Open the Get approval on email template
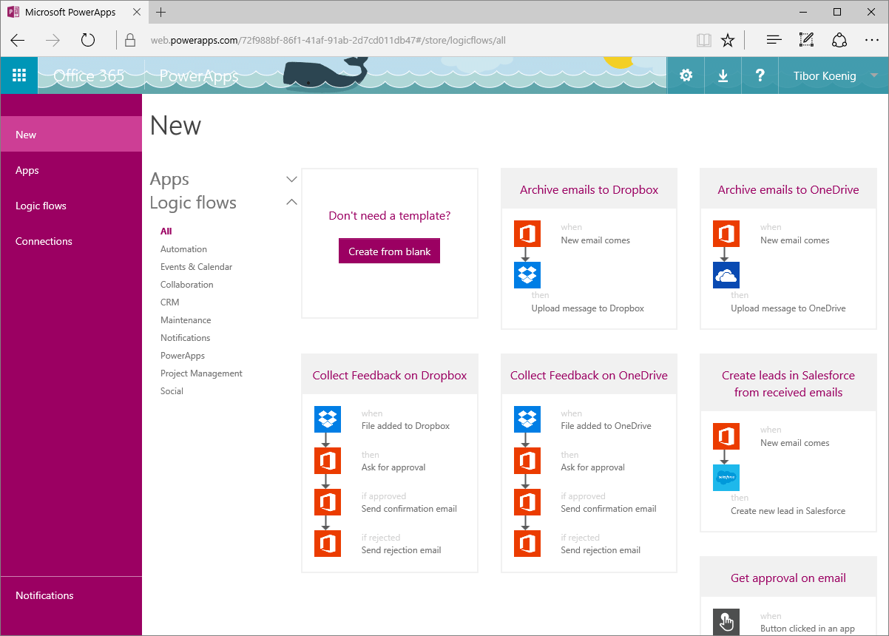889x636 pixels. pyautogui.click(x=788, y=578)
